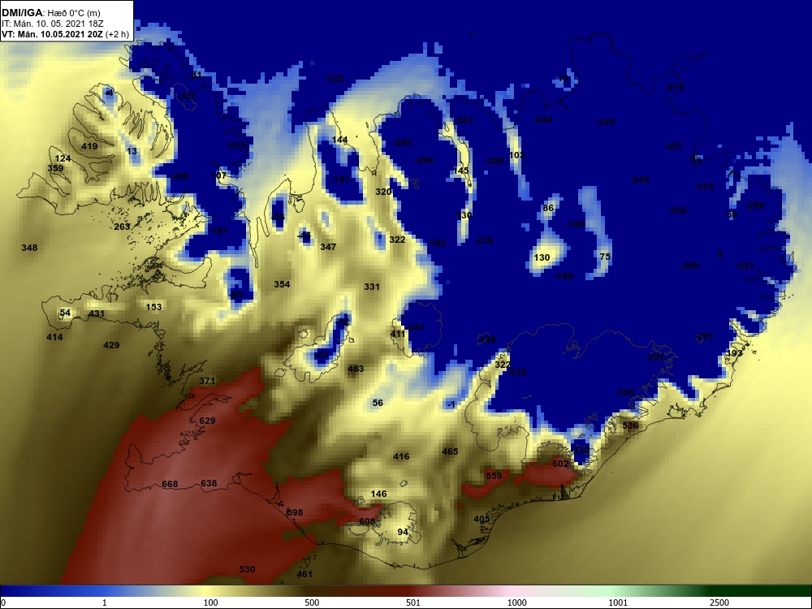Image resolution: width=812 pixels, height=609 pixels.
Task: Click the map value '371'
Action: click(207, 381)
